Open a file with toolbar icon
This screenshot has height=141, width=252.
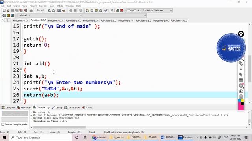(x=8, y=11)
